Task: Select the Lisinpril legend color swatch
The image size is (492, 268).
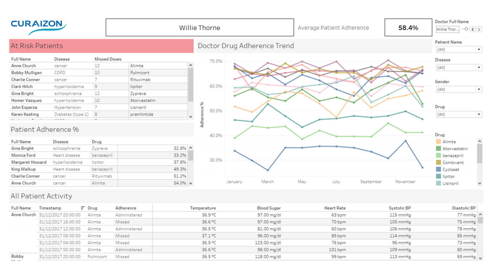Action: coord(438,184)
